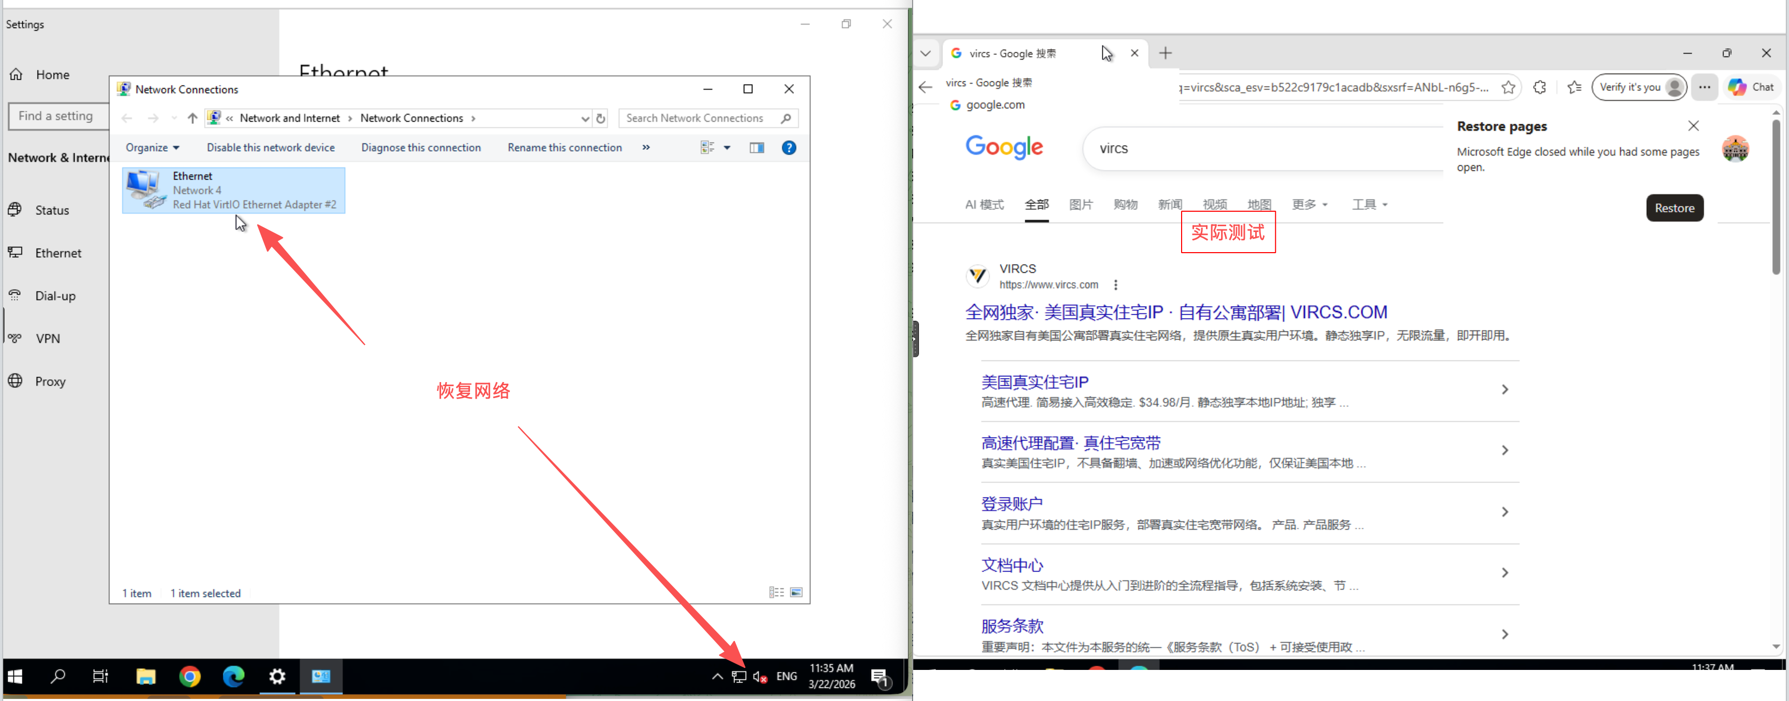
Task: Open Settings gear on taskbar
Action: (x=277, y=676)
